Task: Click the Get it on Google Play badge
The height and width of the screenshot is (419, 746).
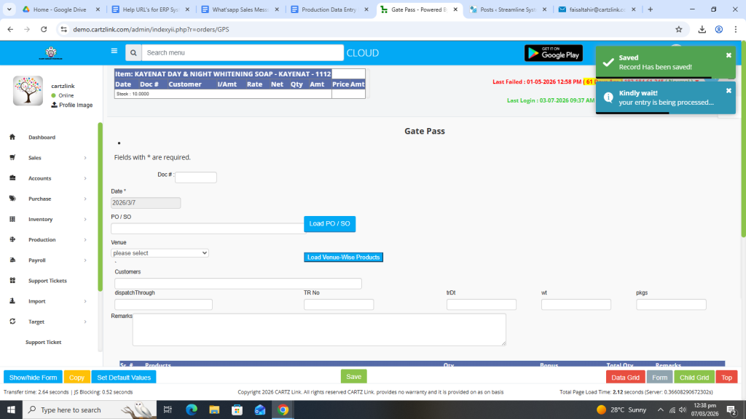Action: tap(553, 53)
